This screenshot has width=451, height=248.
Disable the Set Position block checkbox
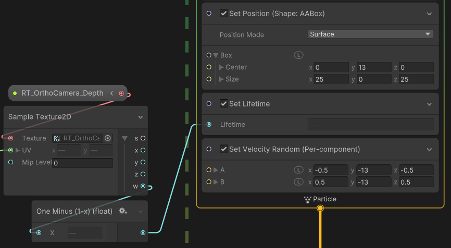pyautogui.click(x=223, y=14)
